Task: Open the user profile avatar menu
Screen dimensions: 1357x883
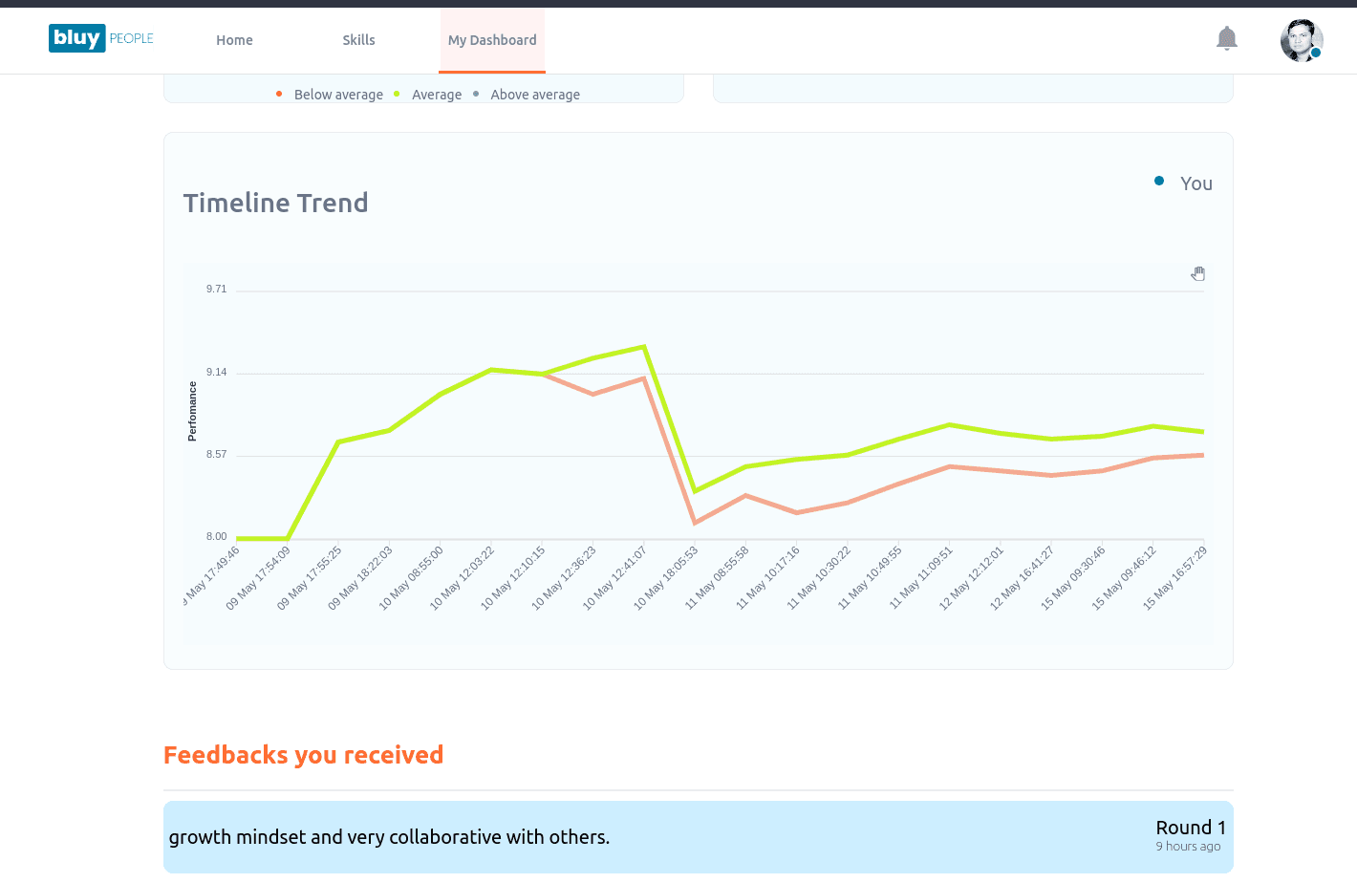Action: 1301,40
